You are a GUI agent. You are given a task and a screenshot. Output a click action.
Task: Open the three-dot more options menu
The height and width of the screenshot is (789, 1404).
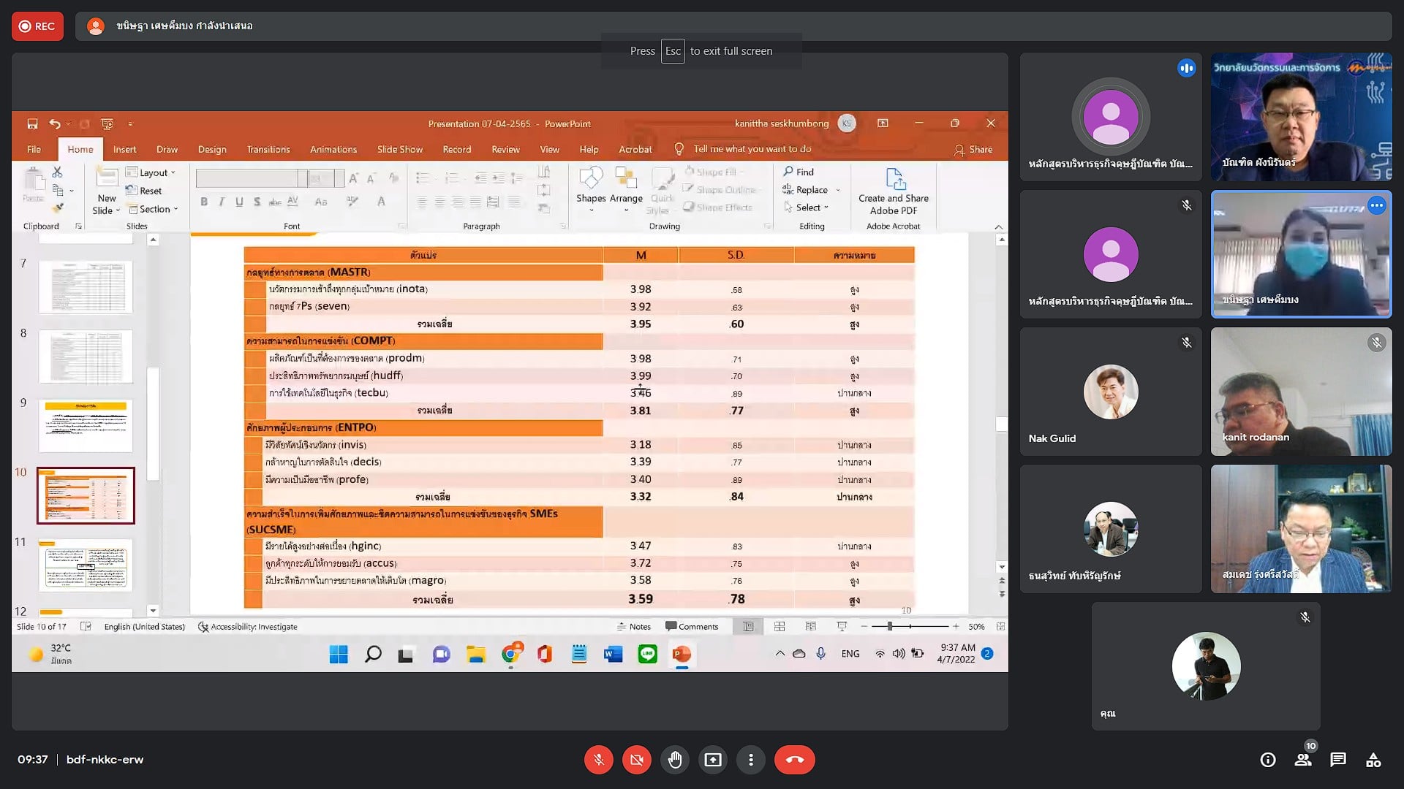750,760
